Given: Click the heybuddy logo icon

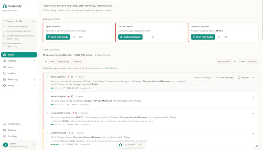Looking at the screenshot, I should click(x=5, y=6).
